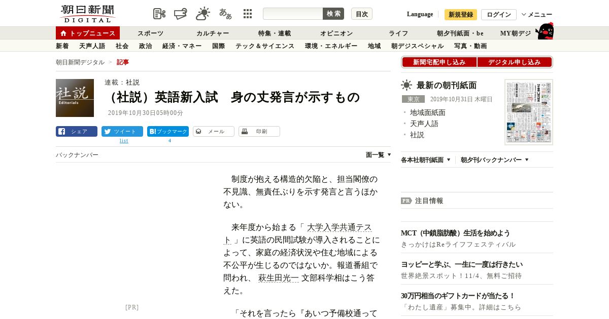Image resolution: width=609 pixels, height=319 pixels.
Task: Click the 印刷 print button
Action: coord(259,132)
